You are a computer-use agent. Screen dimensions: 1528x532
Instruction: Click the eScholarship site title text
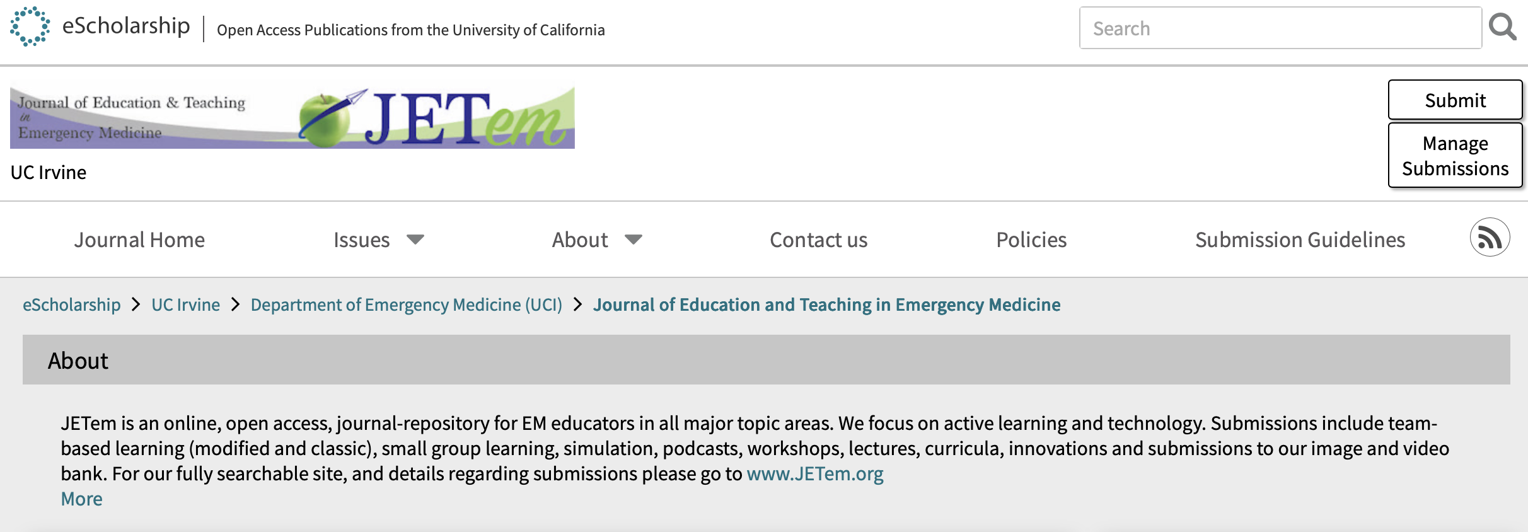coord(126,26)
